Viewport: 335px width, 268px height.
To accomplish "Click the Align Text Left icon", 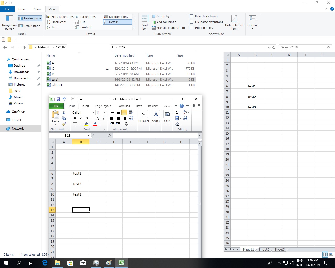I will pyautogui.click(x=112, y=118).
